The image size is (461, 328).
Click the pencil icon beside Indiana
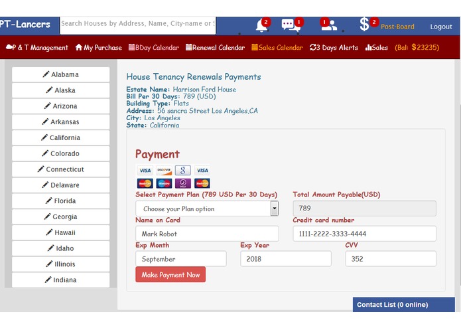48,280
